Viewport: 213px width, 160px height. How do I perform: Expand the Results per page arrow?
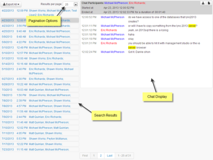76,5
